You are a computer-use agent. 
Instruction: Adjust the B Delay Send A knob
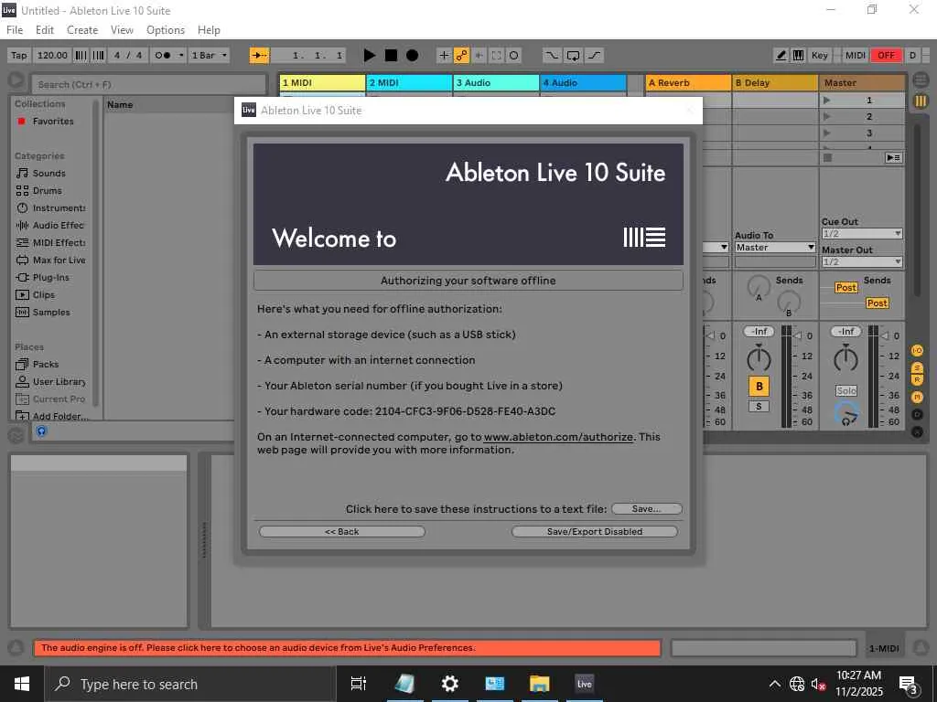click(759, 288)
